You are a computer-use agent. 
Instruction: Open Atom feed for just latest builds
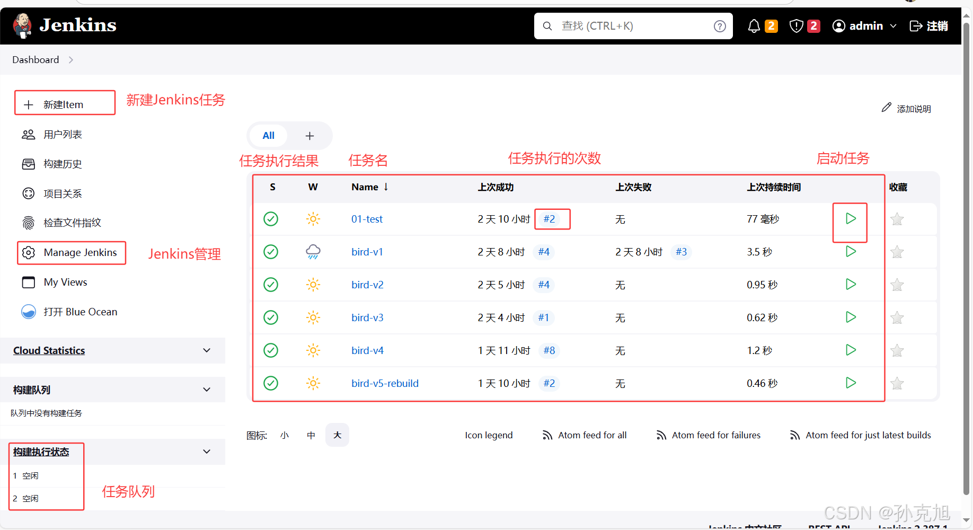860,435
